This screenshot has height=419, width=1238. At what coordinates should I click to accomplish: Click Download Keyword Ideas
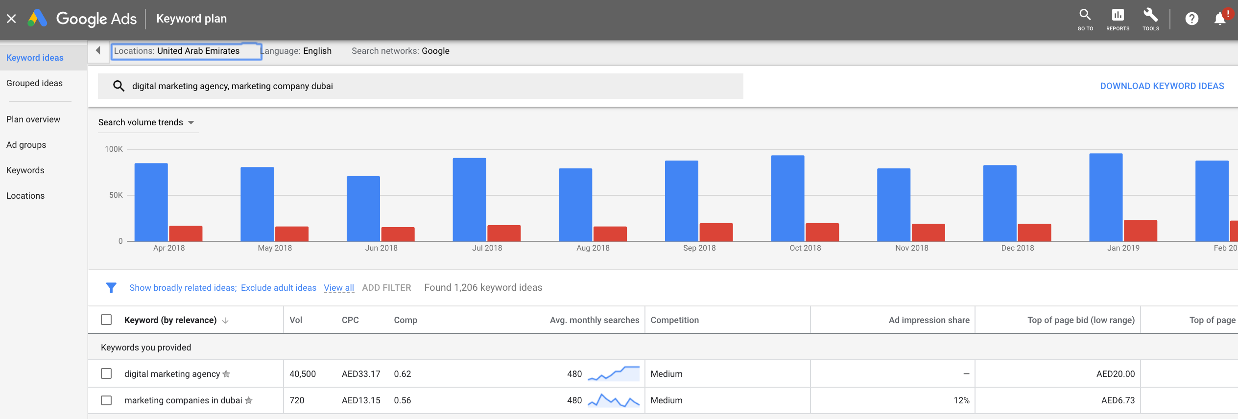(1162, 86)
